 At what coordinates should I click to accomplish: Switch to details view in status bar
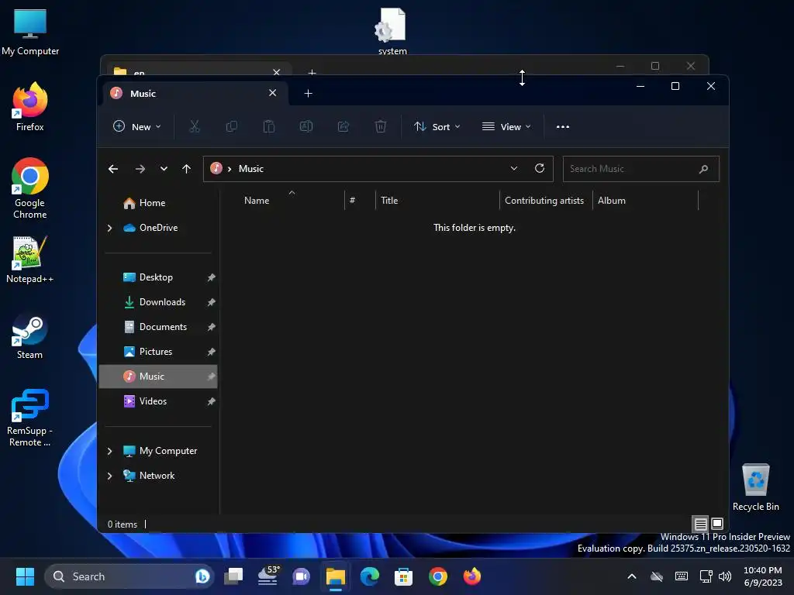pyautogui.click(x=700, y=524)
